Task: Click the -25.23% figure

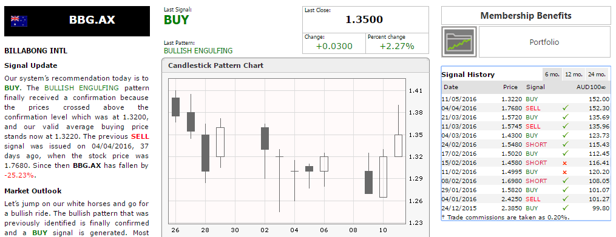Action: coord(19,175)
